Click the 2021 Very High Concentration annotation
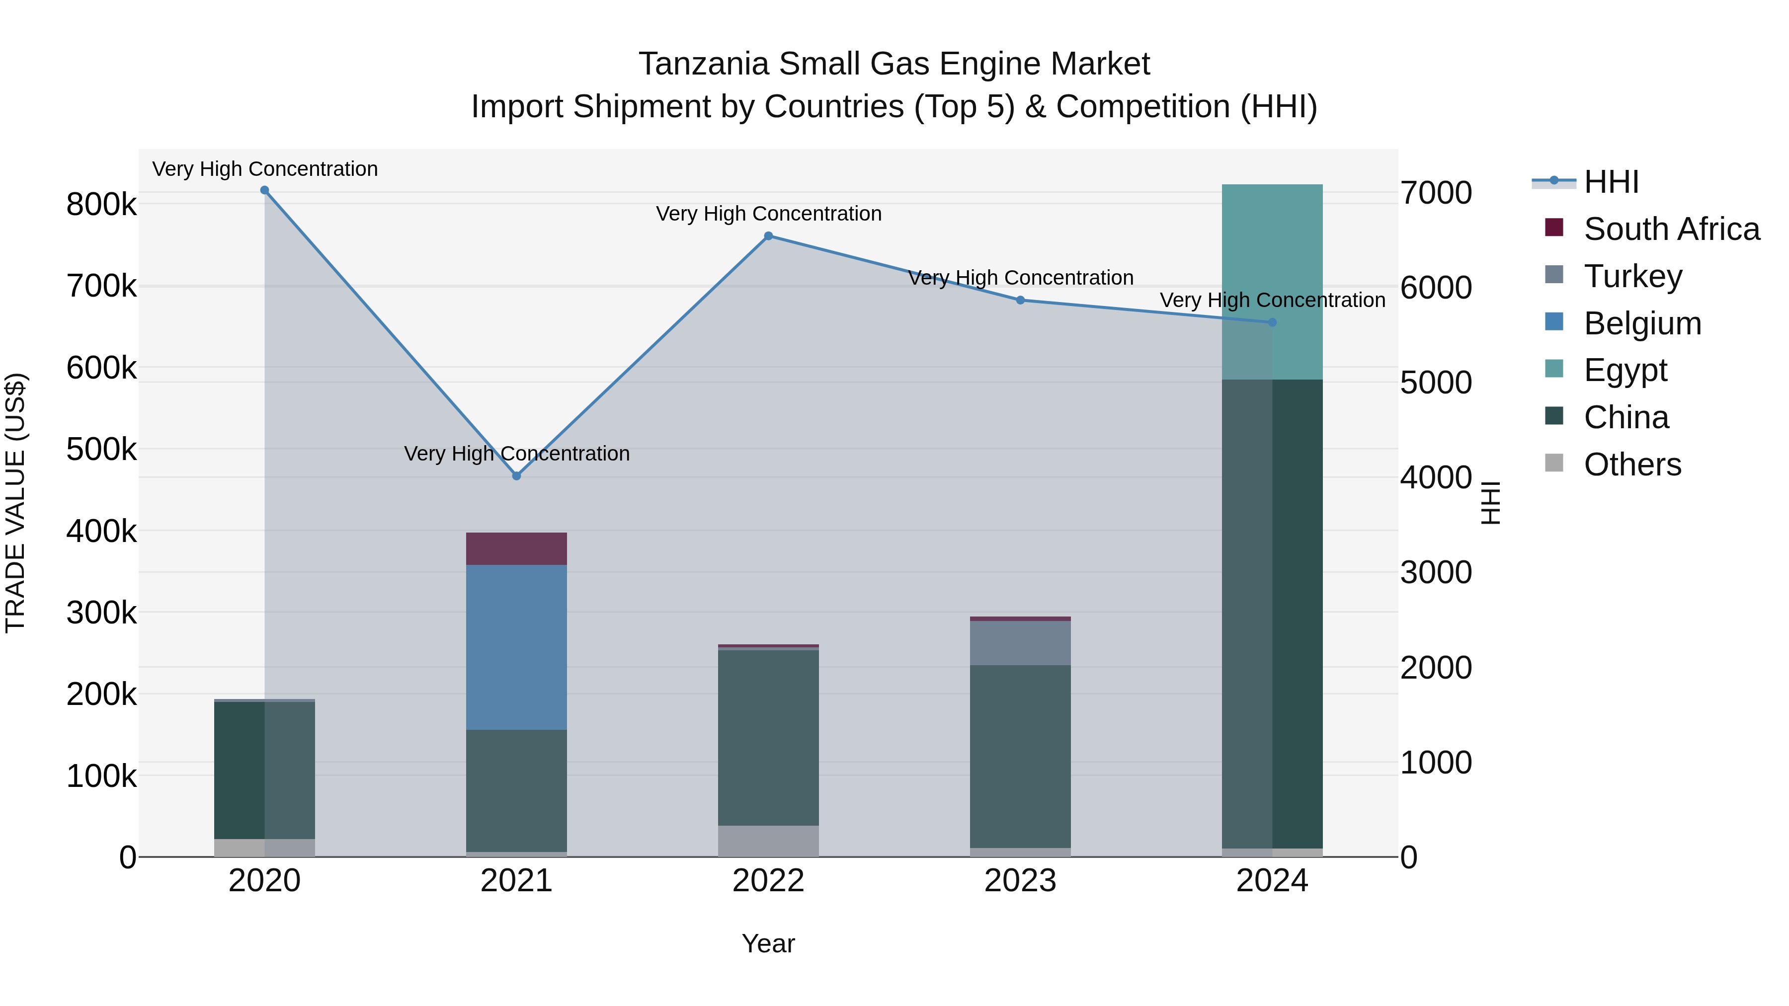The height and width of the screenshot is (1006, 1789). click(517, 454)
